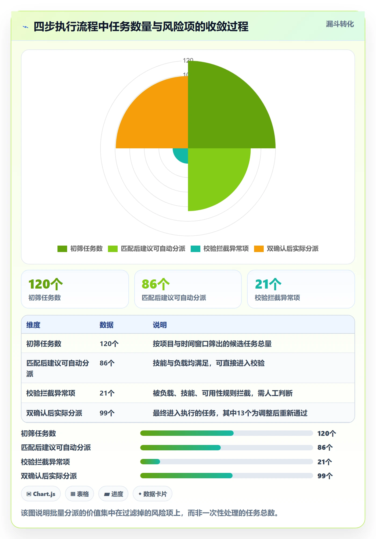Select the 21个 cell in table

click(x=107, y=393)
